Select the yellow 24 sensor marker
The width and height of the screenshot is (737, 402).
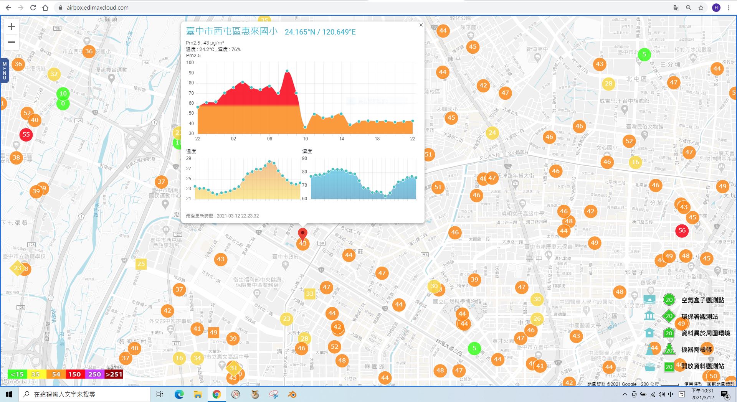pyautogui.click(x=492, y=133)
